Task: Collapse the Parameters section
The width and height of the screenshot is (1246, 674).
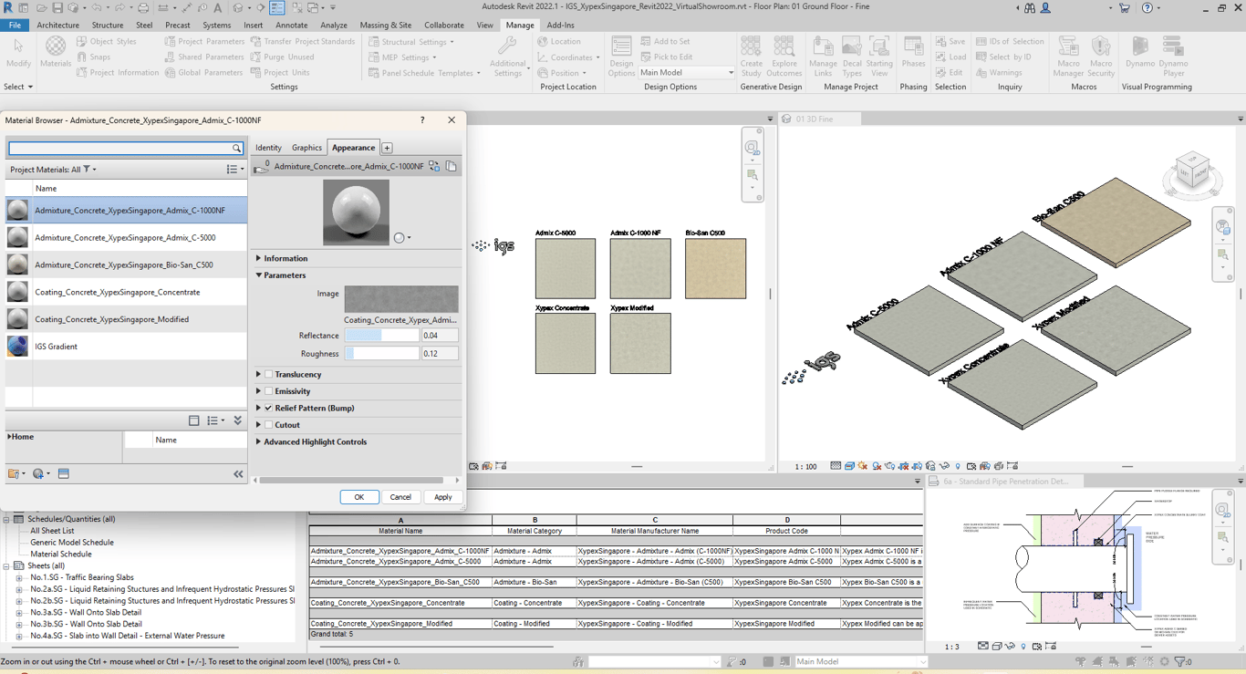Action: (259, 275)
